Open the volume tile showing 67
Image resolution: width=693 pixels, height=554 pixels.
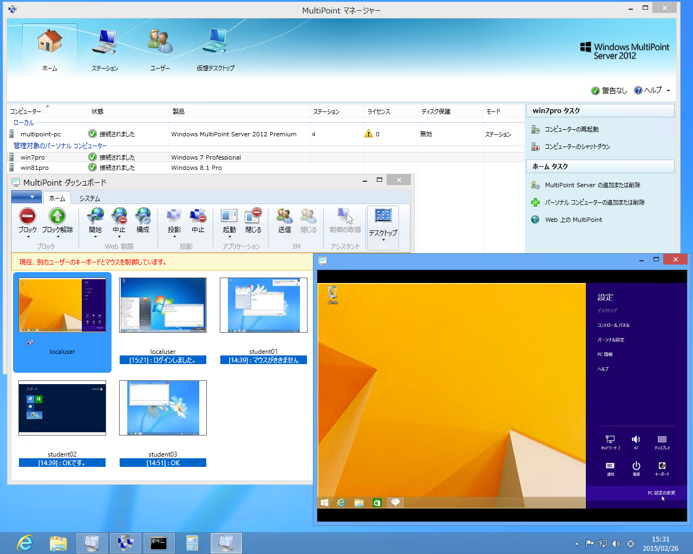[x=636, y=440]
